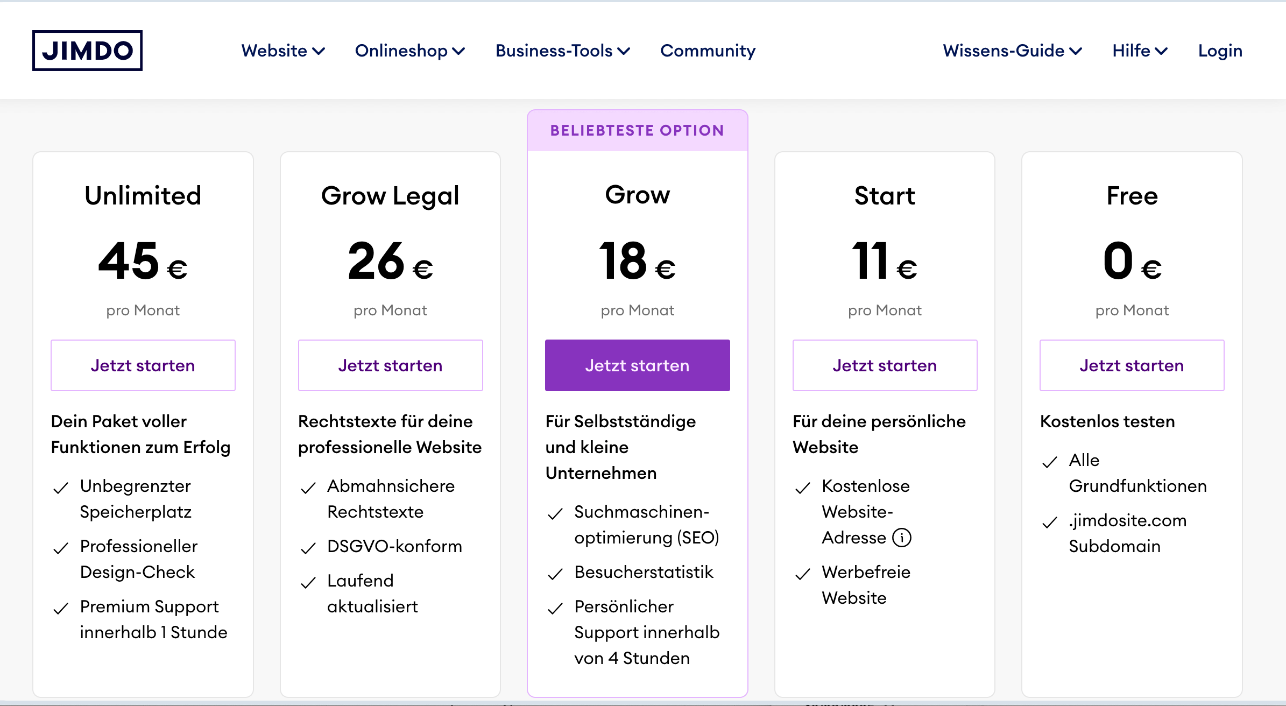This screenshot has width=1286, height=706.
Task: Click 'Abmahnsichere Rechtstexte' feature
Action: coord(391,499)
